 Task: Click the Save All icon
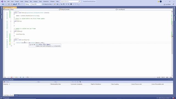tap(16, 4)
